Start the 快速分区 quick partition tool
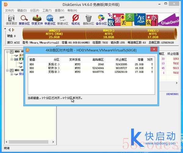This screenshot has height=153, width=183. pyautogui.click(x=50, y=20)
